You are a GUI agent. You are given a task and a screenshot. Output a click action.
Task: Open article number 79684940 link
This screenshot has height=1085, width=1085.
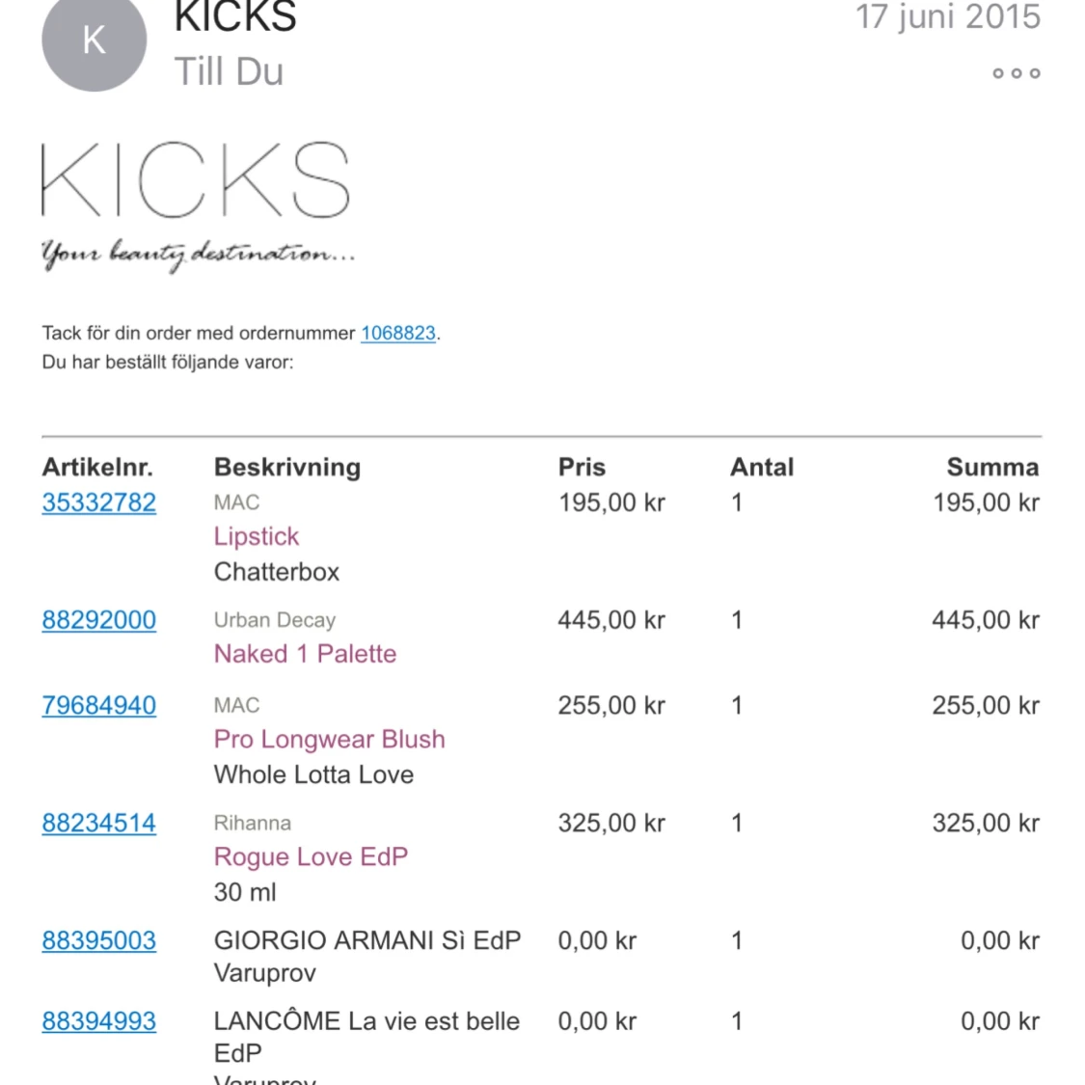(98, 705)
